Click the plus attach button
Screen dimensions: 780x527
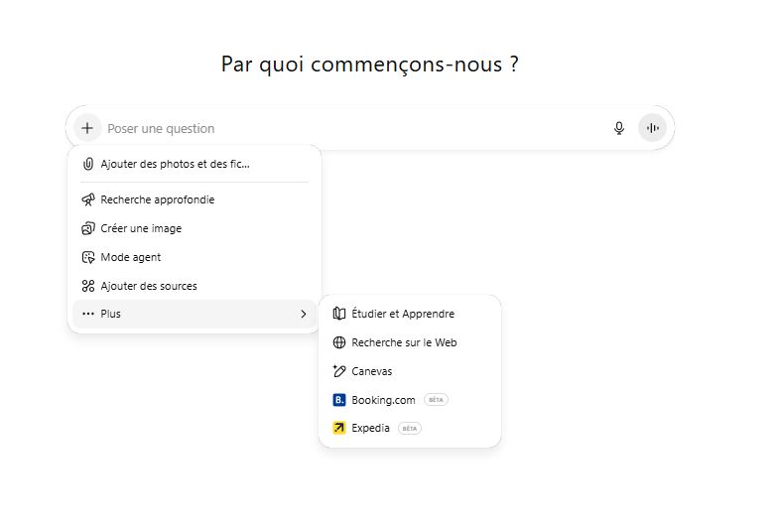(x=87, y=128)
